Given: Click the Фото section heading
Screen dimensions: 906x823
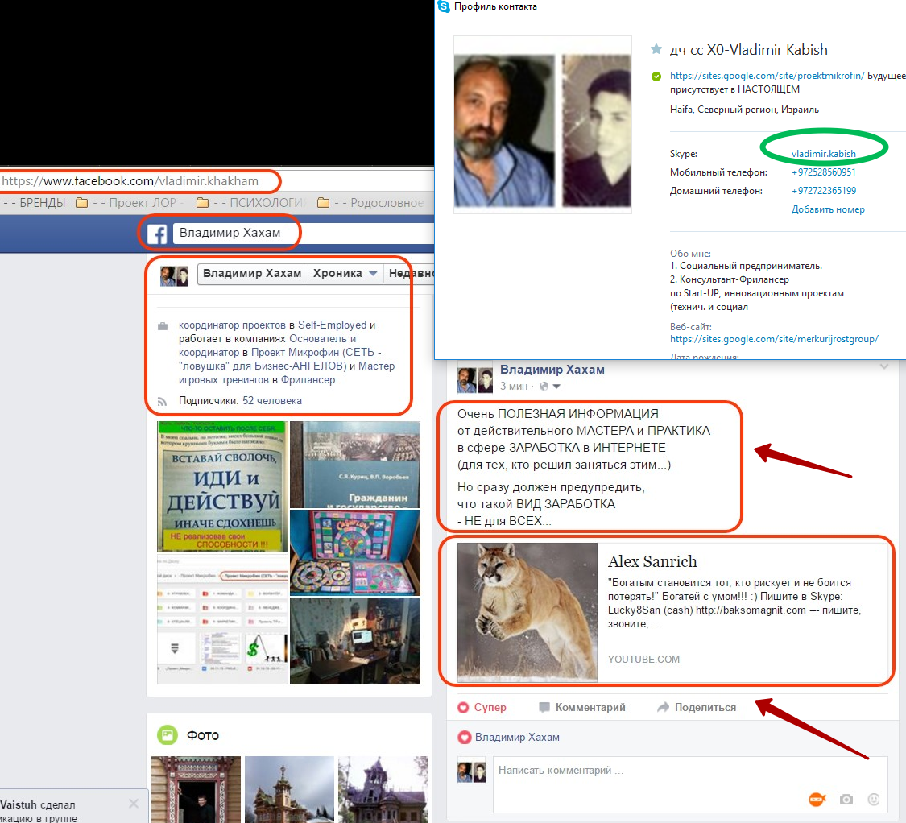Looking at the screenshot, I should [x=203, y=735].
